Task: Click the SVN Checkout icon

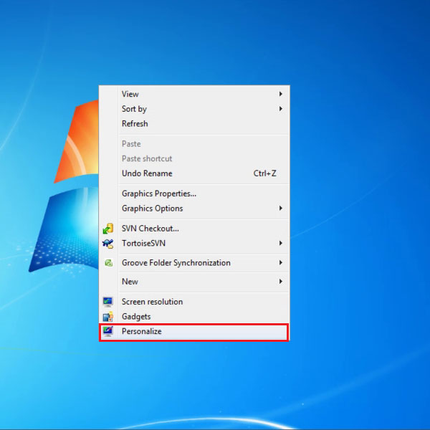Action: [x=107, y=229]
